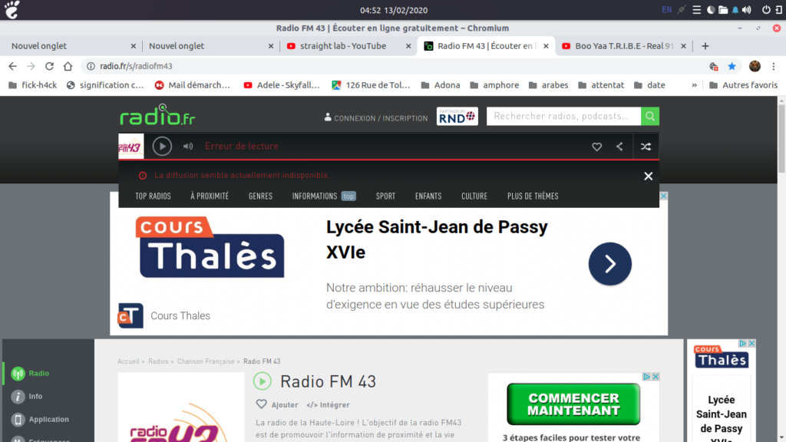The height and width of the screenshot is (442, 786).
Task: Open the GNOME foot activities menu
Action: (x=12, y=10)
